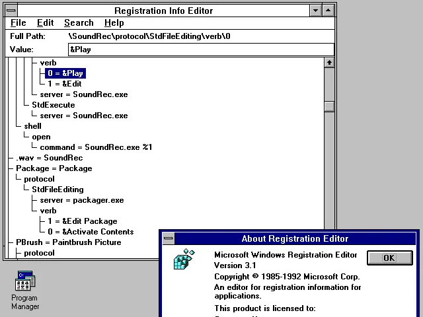Viewport: 423px width, 317px height.
Task: Click the Registration Editor cube icon
Action: 184,259
